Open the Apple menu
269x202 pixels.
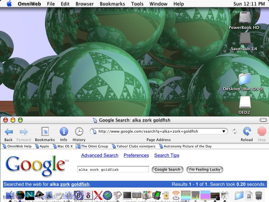coord(9,4)
